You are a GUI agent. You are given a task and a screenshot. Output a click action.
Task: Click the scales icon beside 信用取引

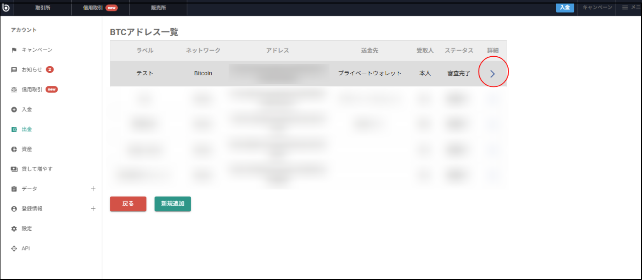tap(14, 89)
